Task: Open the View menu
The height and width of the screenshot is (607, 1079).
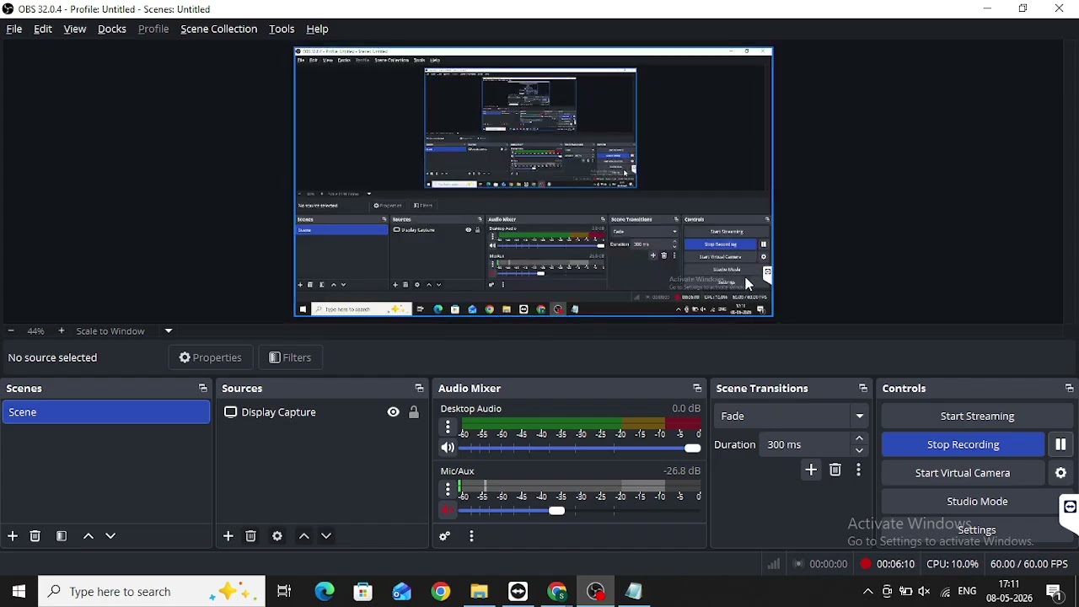Action: [x=75, y=29]
